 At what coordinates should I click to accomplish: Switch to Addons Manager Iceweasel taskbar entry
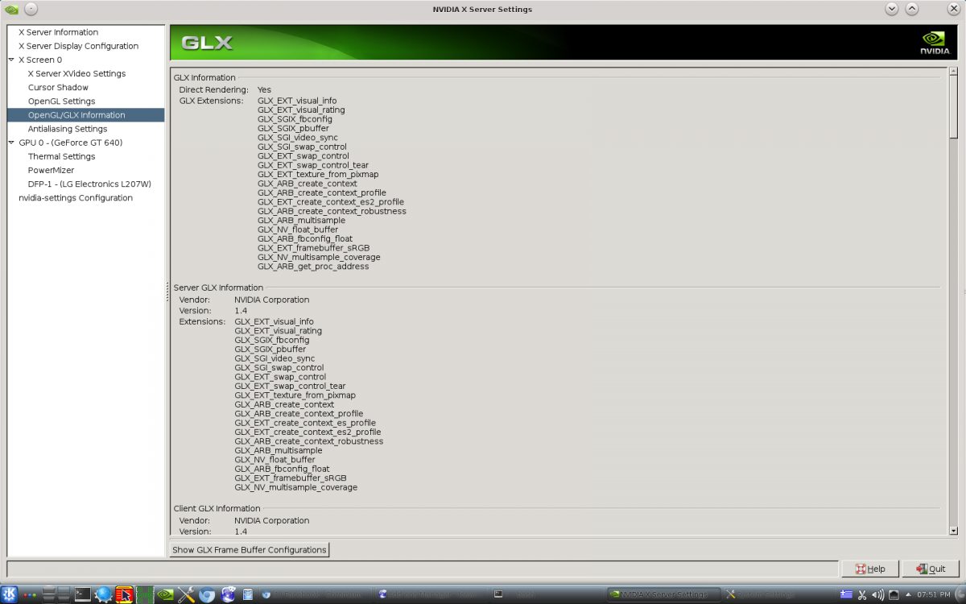(431, 594)
